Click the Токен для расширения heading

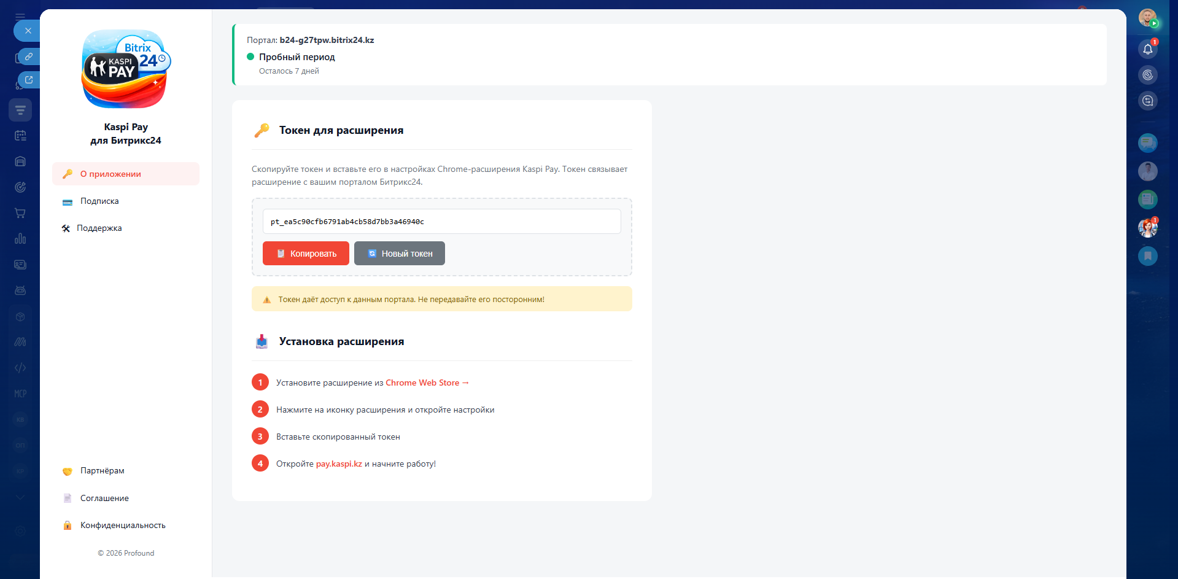point(341,130)
